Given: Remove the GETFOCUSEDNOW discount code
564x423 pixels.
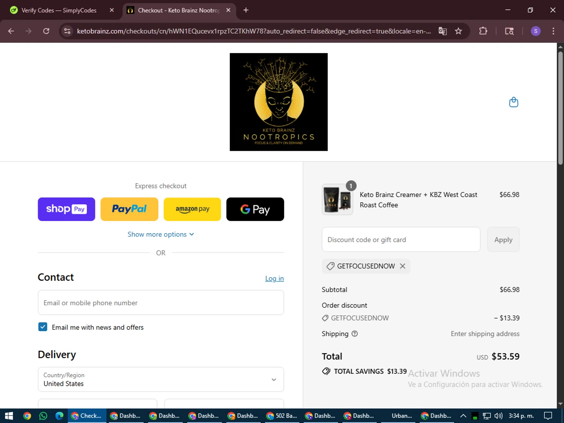Looking at the screenshot, I should (403, 266).
